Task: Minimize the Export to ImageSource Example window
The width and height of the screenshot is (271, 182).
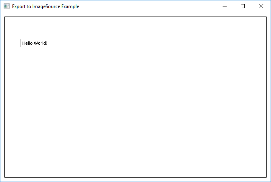Action: tap(224, 6)
